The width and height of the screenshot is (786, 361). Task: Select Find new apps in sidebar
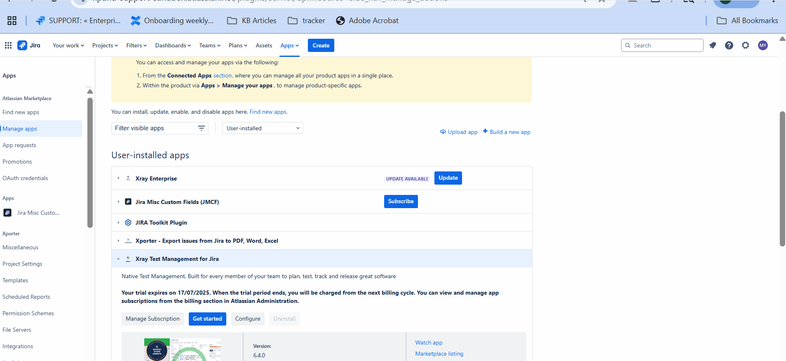point(21,112)
